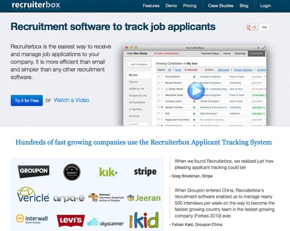This screenshot has height=231, width=290.
Task: Click the Standard Market round logo
Action: (72, 172)
